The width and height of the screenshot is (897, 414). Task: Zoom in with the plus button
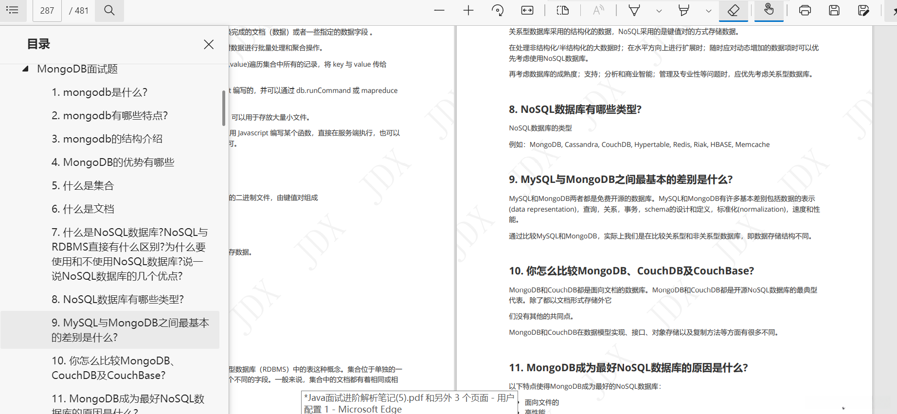[x=468, y=10]
